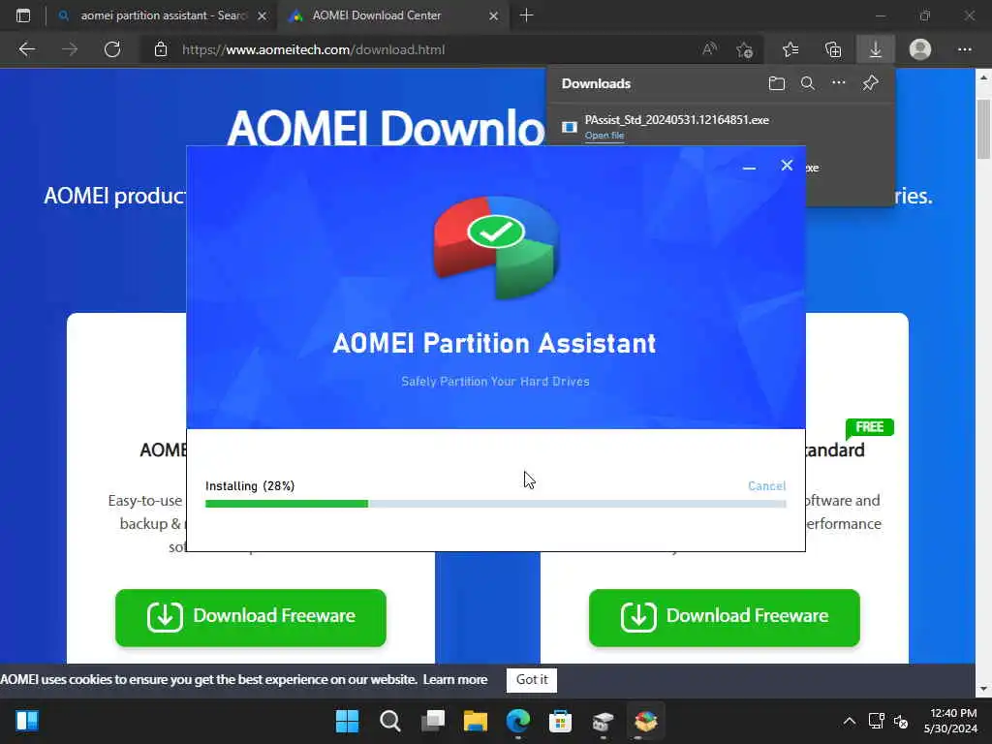Open the Windows Start menu
The width and height of the screenshot is (992, 744).
point(347,721)
